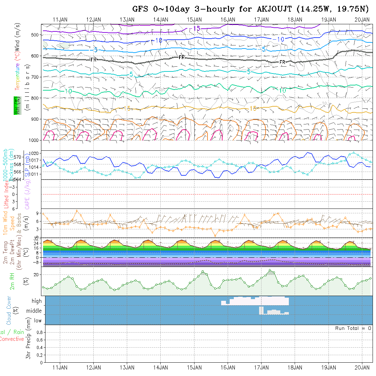This screenshot has width=376, height=376.
Task: Click the 1000 millibar pressure tick label
Action: [x=35, y=140]
